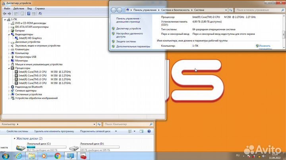Expand the Батареи node
Image resolution: width=286 pixels, height=160 pixels.
coord(9,31)
